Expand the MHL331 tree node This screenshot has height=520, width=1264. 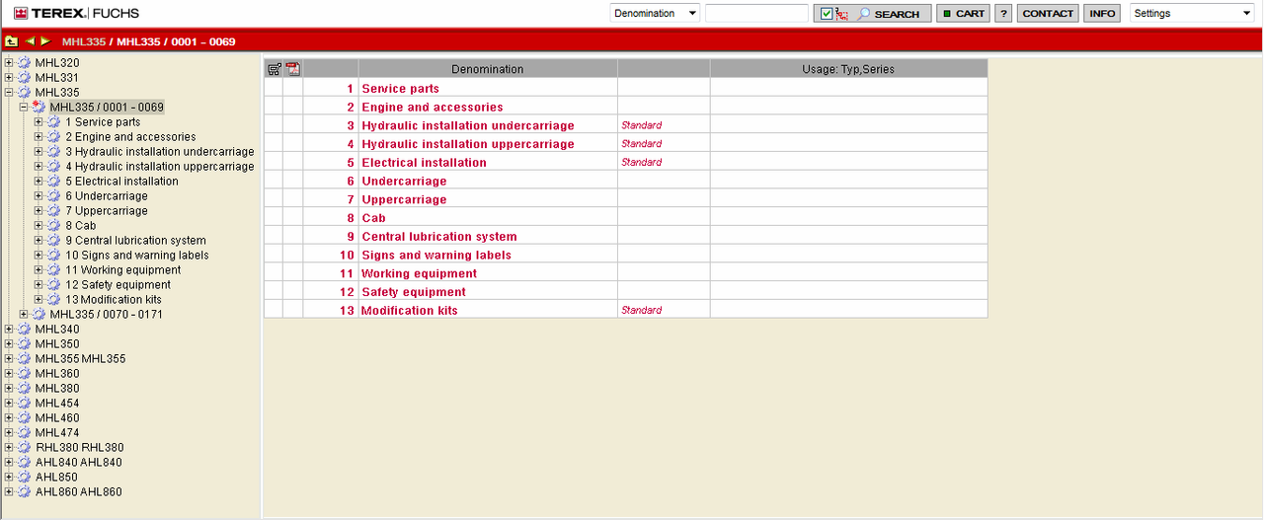(9, 78)
